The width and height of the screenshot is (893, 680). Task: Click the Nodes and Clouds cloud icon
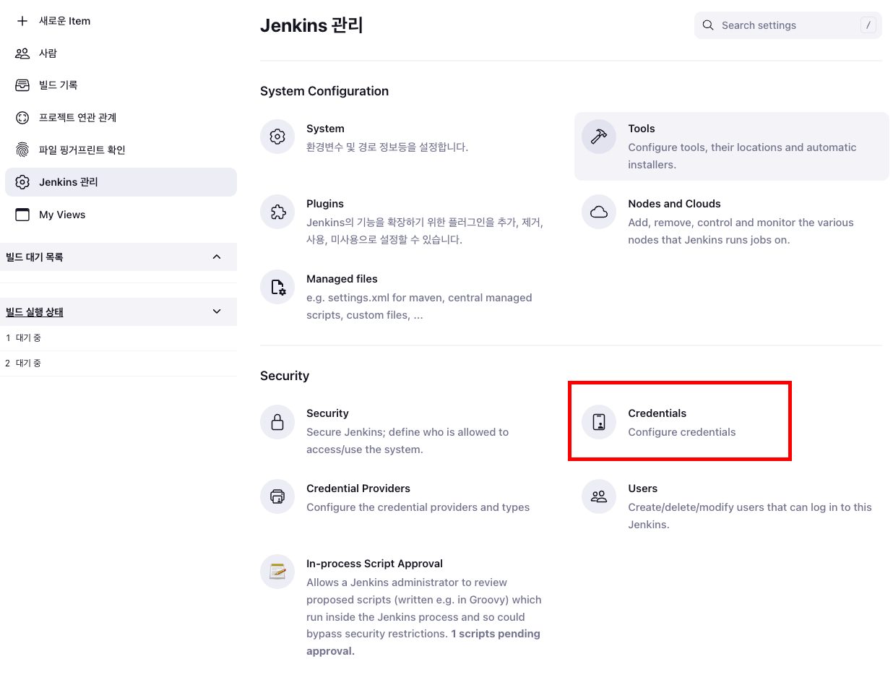pyautogui.click(x=599, y=212)
